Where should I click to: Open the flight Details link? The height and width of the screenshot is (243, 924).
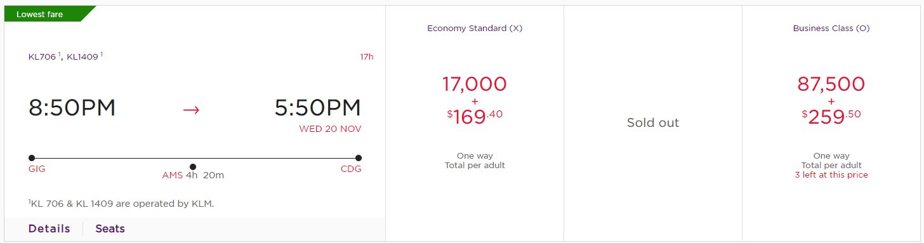point(49,229)
